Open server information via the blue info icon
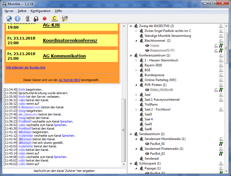 pos(17,19)
